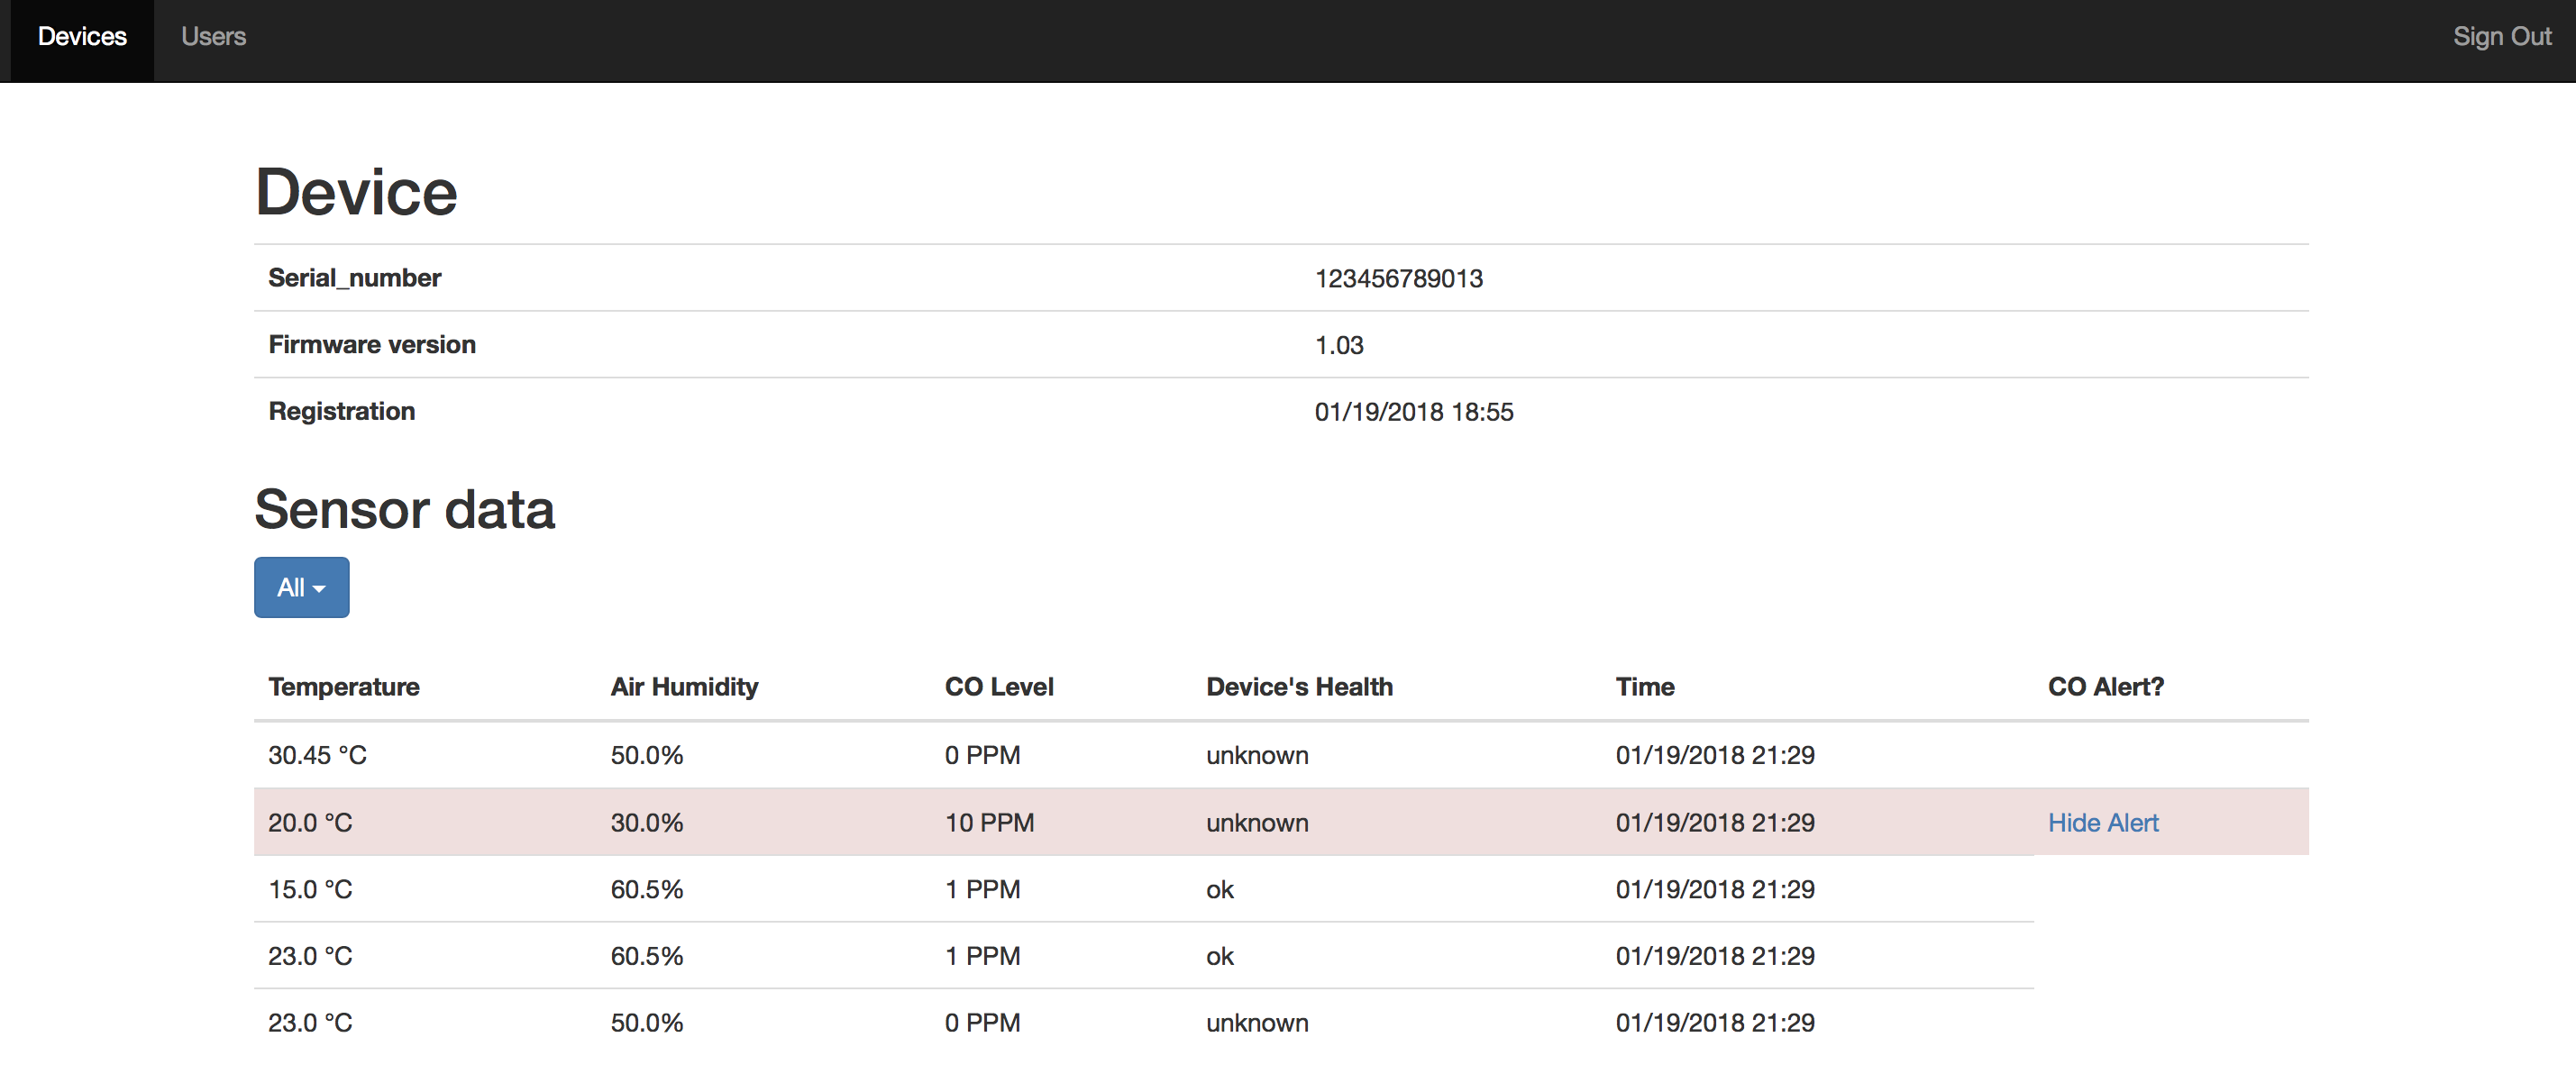Click the Sign Out link
Viewport: 2576px width, 1092px height.
coord(2501,37)
